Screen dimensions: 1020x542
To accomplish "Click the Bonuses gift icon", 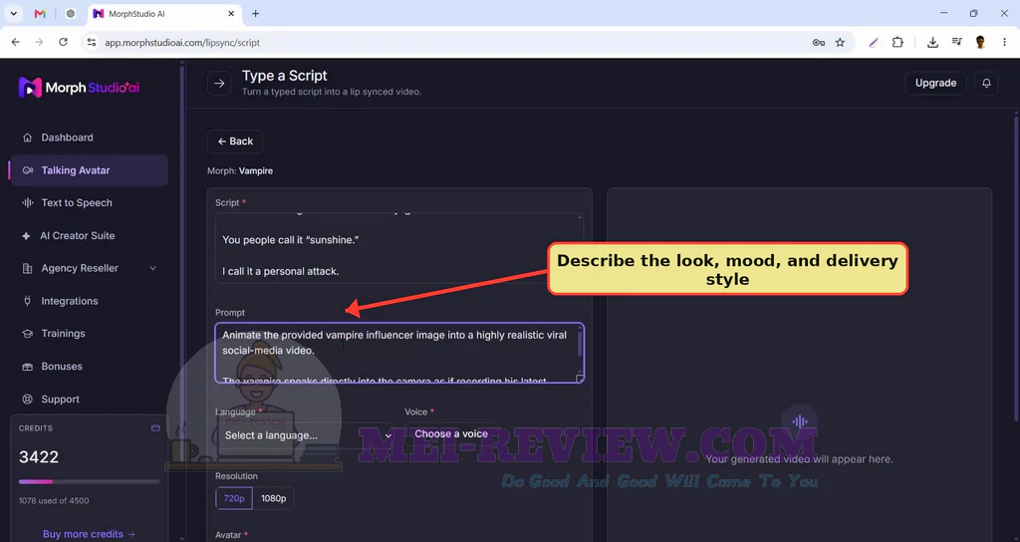I will pos(27,367).
